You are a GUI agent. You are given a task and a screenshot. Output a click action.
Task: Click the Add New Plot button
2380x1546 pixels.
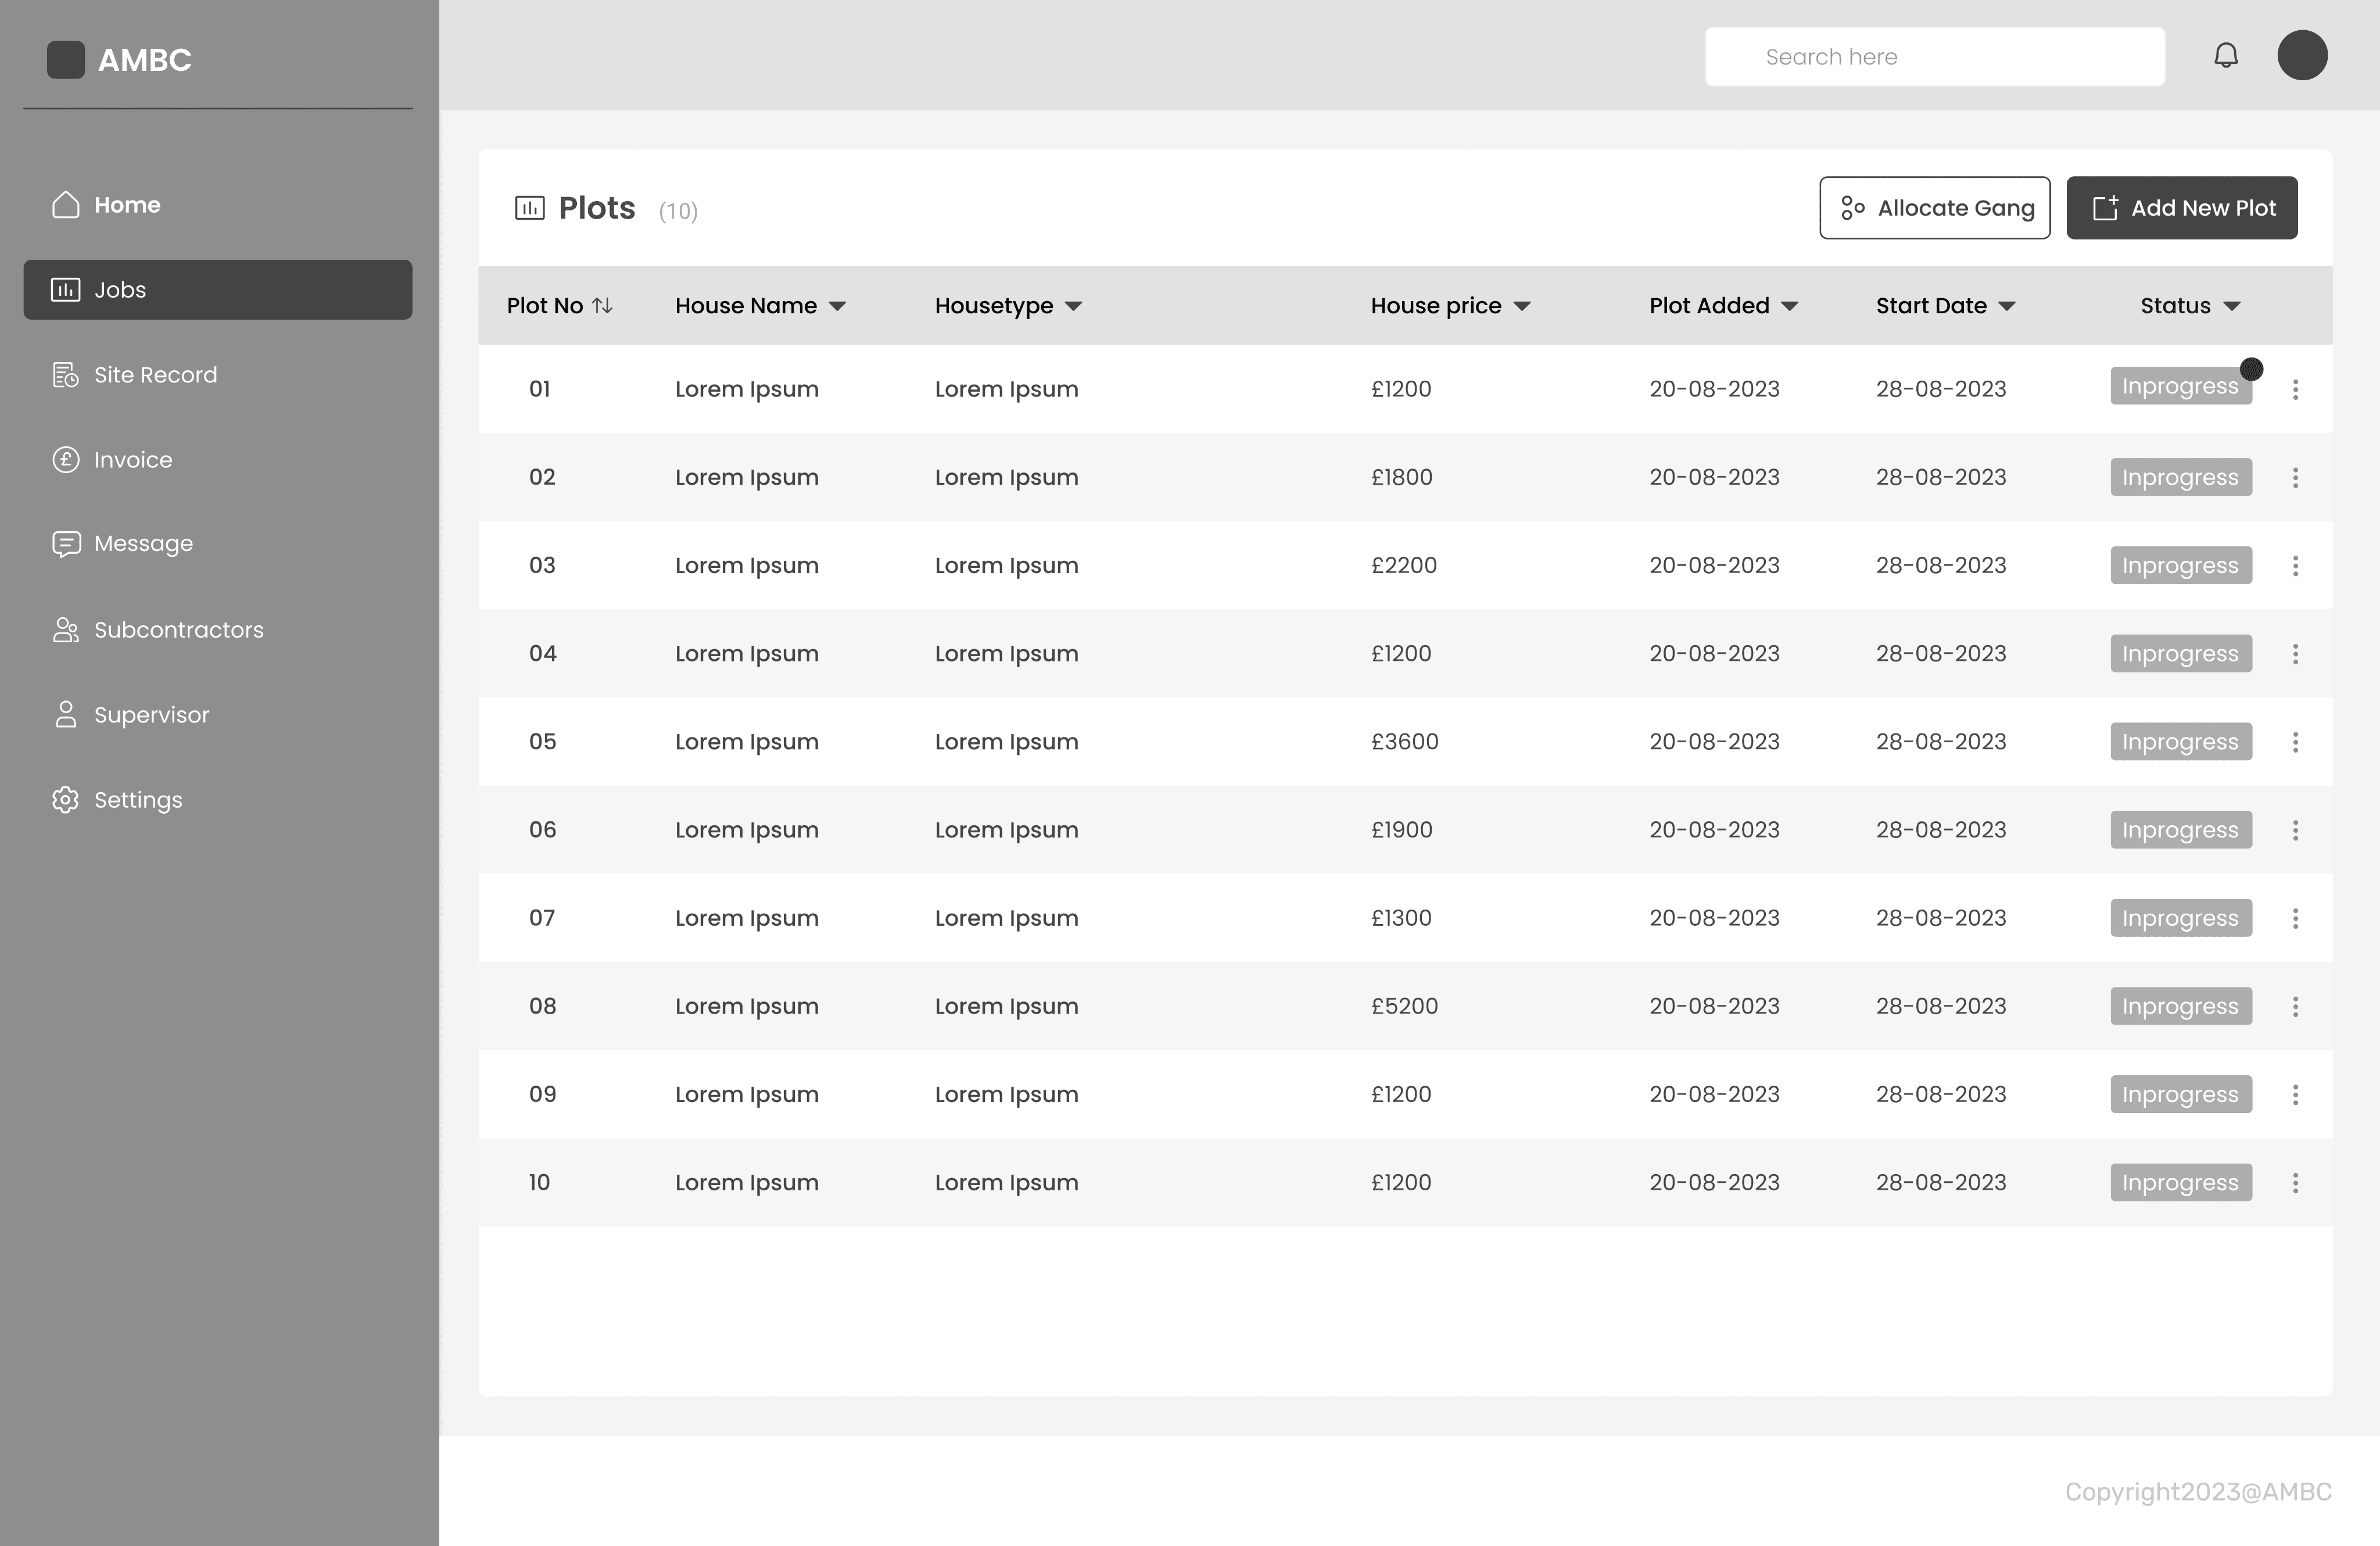coord(2181,208)
